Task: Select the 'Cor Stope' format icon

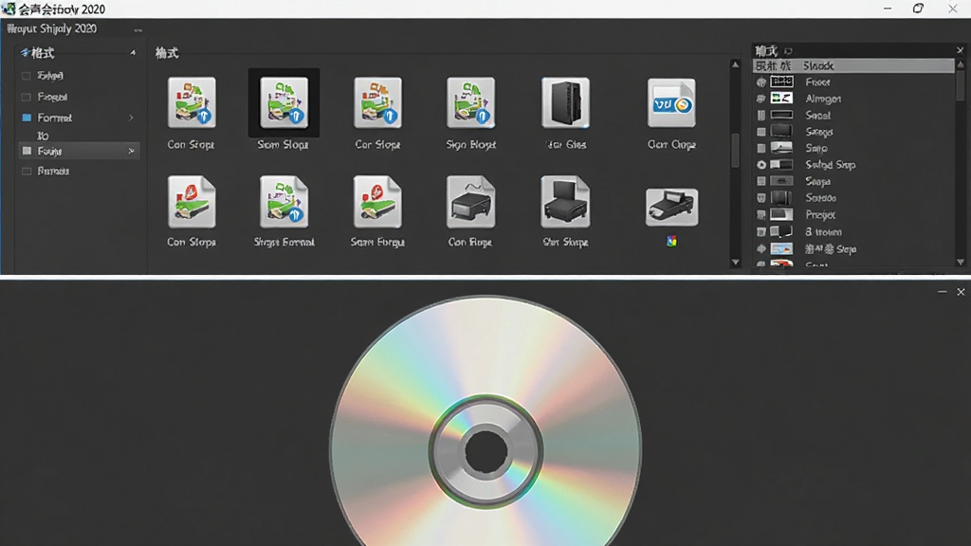Action: pyautogui.click(x=377, y=103)
